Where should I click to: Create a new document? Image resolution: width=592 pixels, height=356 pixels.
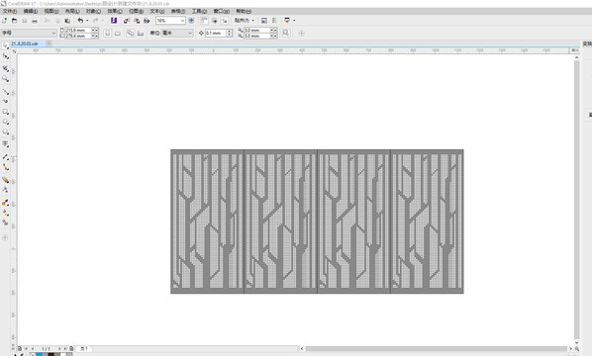click(x=5, y=21)
